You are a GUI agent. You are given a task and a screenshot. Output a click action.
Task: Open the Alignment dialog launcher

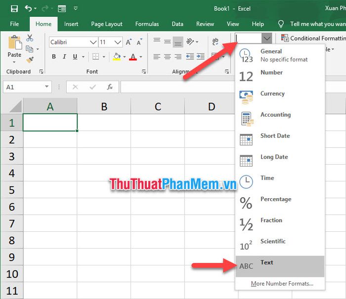(x=227, y=72)
